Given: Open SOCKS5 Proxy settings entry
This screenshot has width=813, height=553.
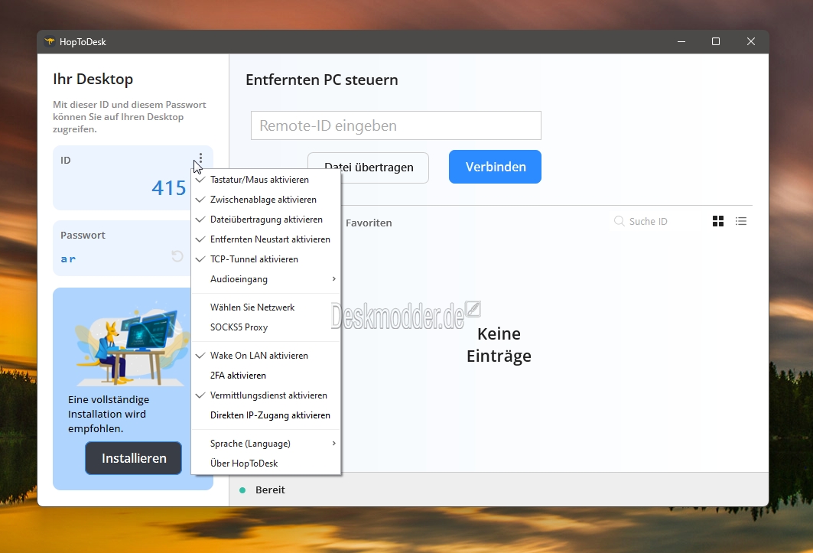Looking at the screenshot, I should point(266,327).
